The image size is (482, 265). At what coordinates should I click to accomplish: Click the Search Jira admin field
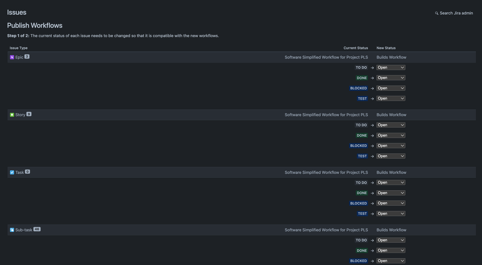click(x=454, y=13)
